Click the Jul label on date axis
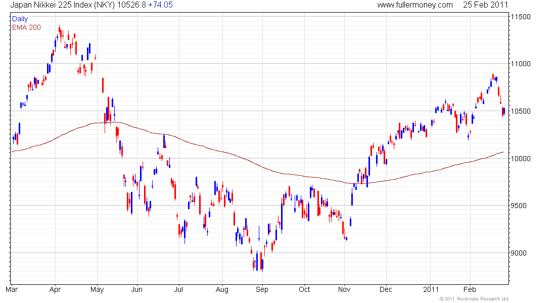This screenshot has height=303, width=556. pyautogui.click(x=178, y=289)
